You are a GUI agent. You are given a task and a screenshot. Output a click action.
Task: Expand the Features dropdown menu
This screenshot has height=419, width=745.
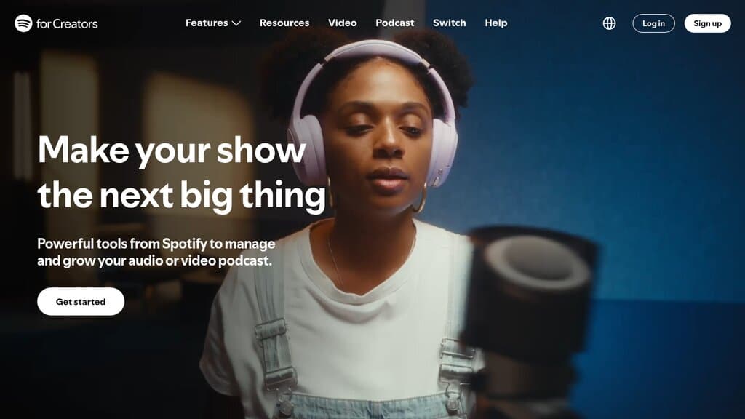pyautogui.click(x=213, y=23)
